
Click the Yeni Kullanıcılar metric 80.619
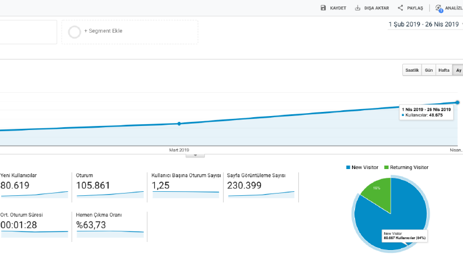(x=15, y=185)
